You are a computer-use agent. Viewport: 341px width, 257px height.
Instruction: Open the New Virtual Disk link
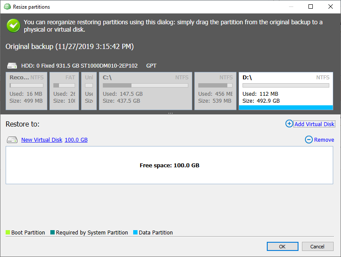tap(42, 140)
